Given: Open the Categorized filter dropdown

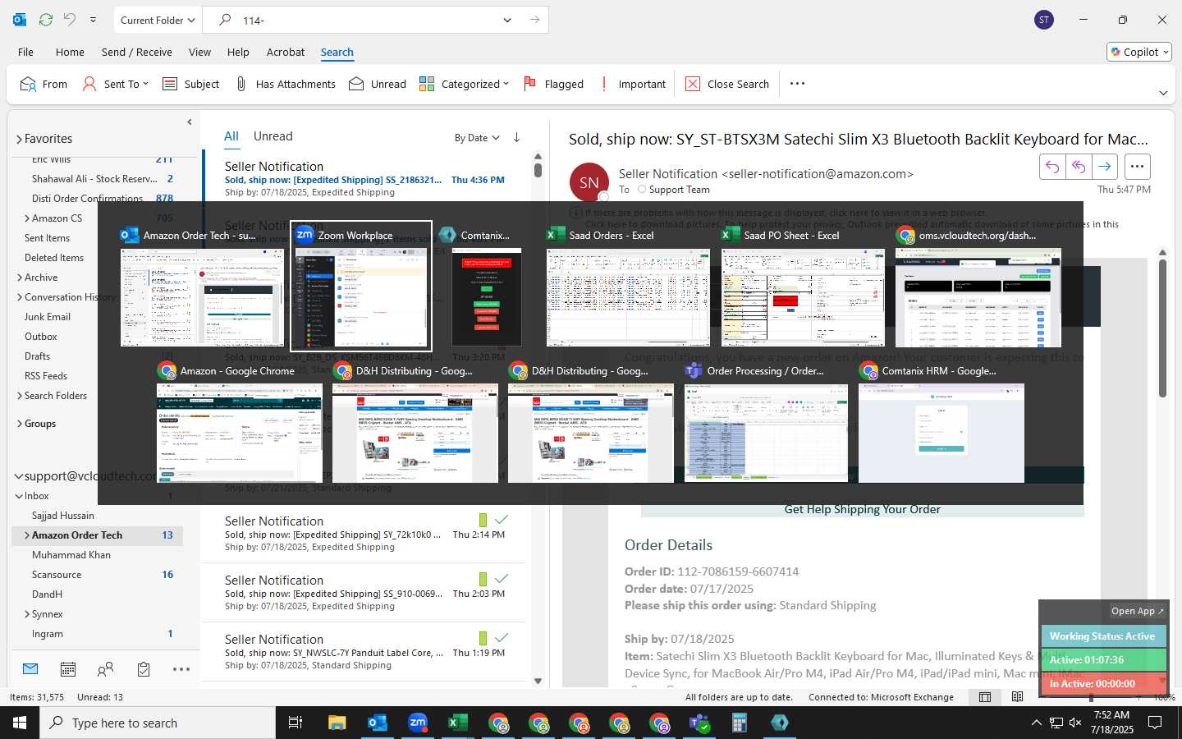Looking at the screenshot, I should coord(464,84).
